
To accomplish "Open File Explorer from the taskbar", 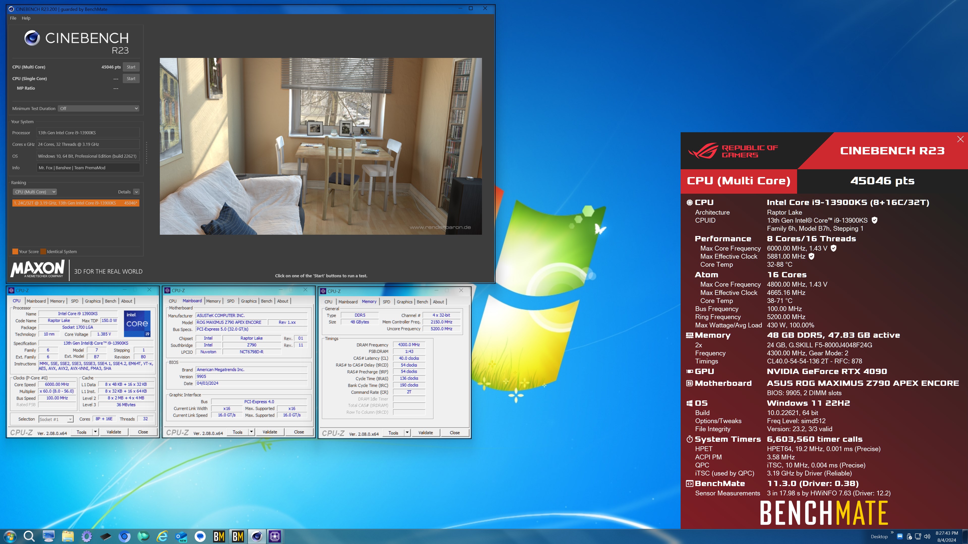I will pyautogui.click(x=68, y=536).
